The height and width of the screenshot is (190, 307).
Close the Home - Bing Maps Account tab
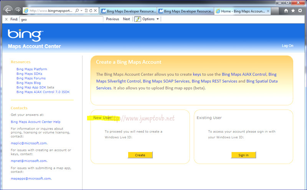pyautogui.click(x=268, y=11)
